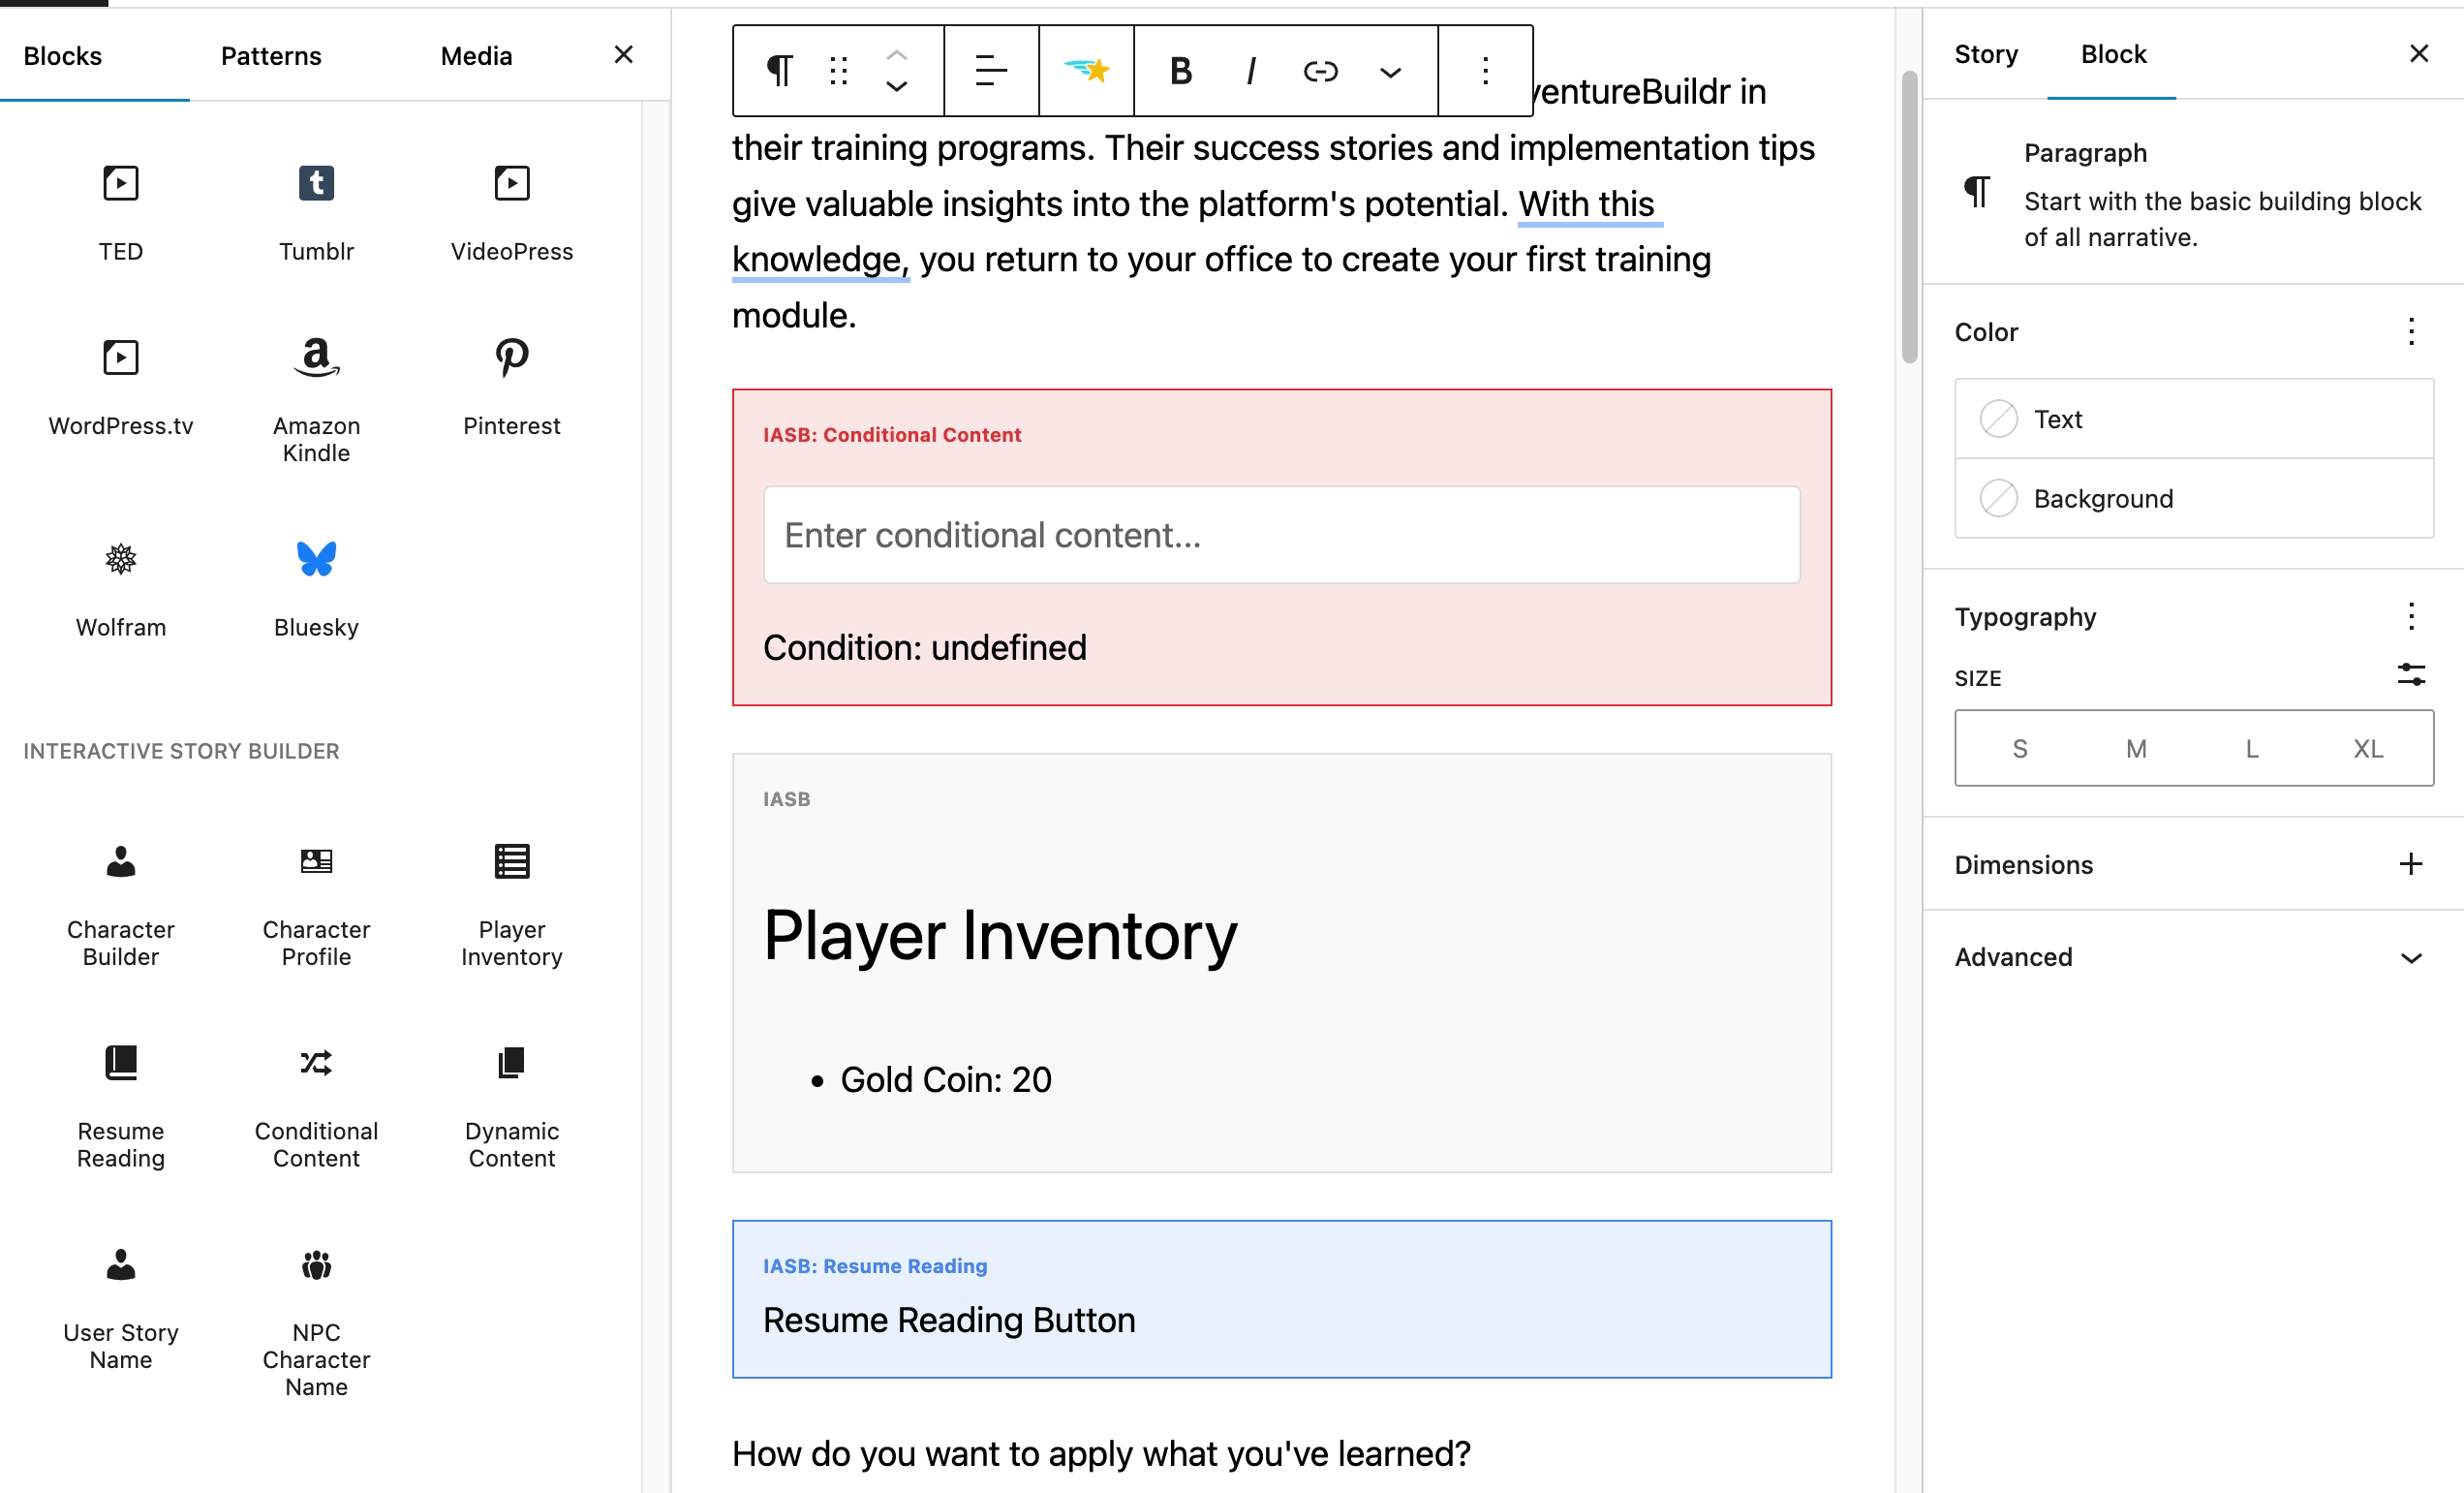
Task: Click the star AI assistant toolbar icon
Action: (x=1086, y=71)
